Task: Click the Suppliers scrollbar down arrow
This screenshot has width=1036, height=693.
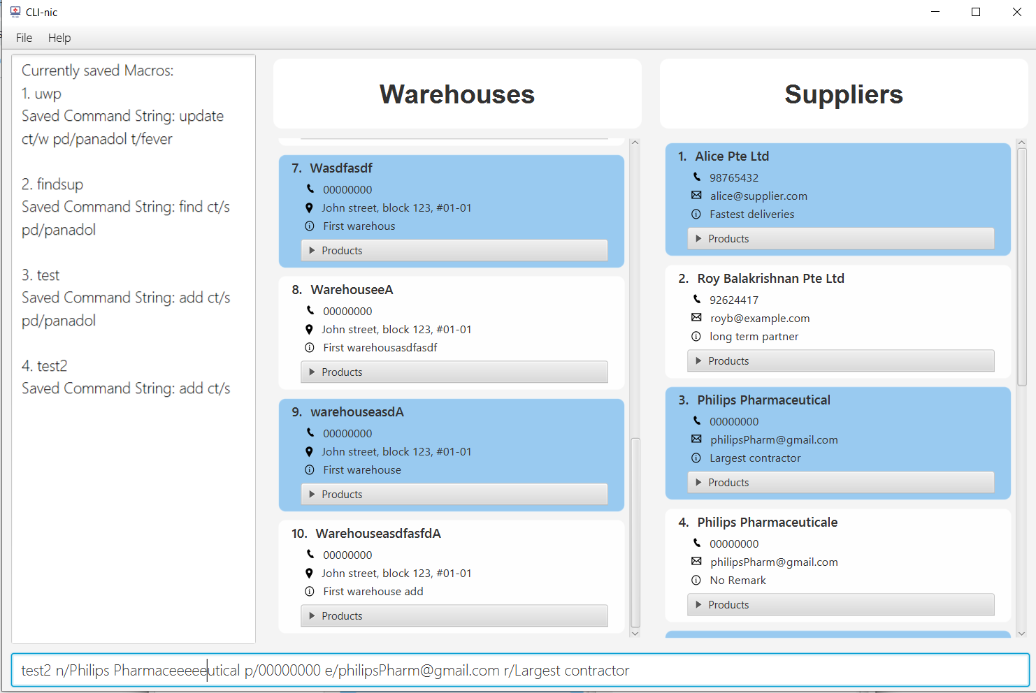Action: click(x=1021, y=634)
